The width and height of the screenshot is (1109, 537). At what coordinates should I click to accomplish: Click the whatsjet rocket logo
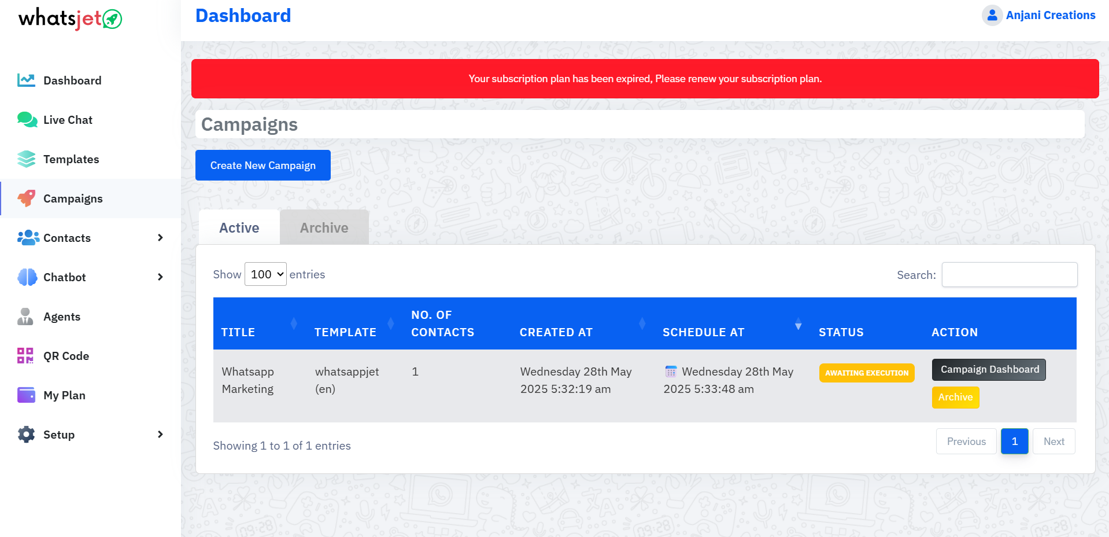70,19
